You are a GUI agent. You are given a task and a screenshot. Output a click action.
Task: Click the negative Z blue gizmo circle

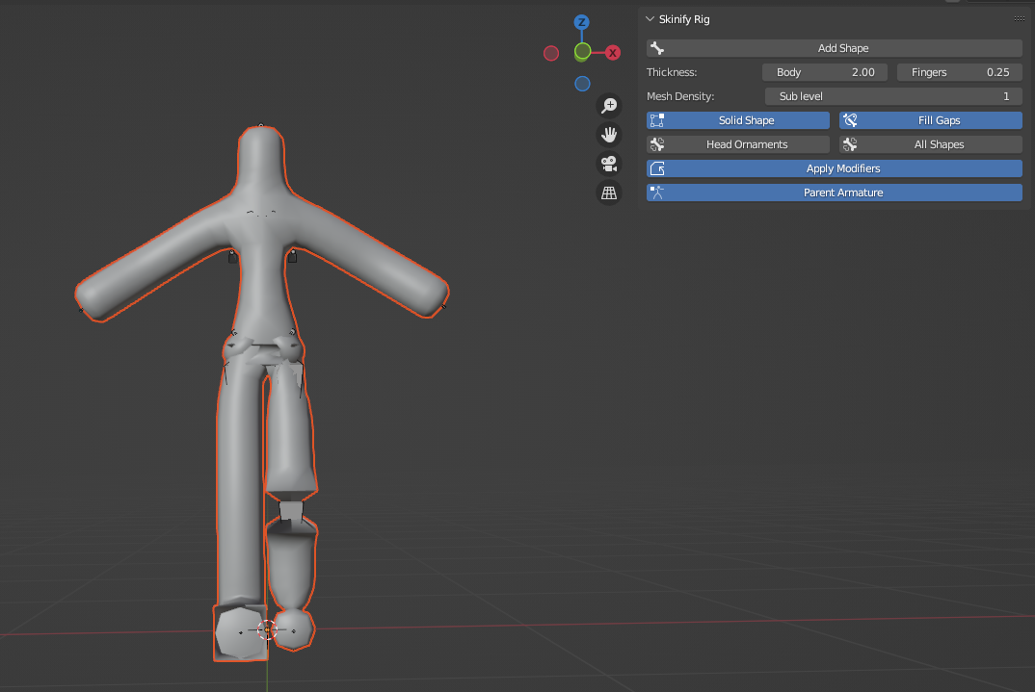tap(582, 84)
